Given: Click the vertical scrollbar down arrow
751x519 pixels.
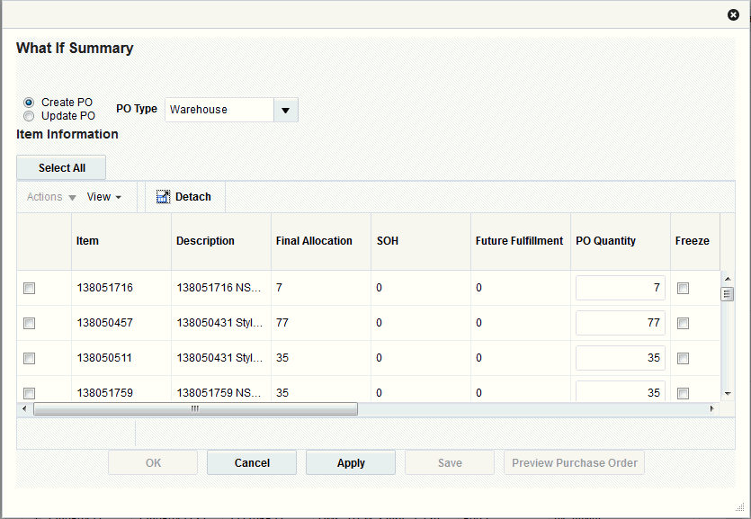Looking at the screenshot, I should pyautogui.click(x=729, y=393).
